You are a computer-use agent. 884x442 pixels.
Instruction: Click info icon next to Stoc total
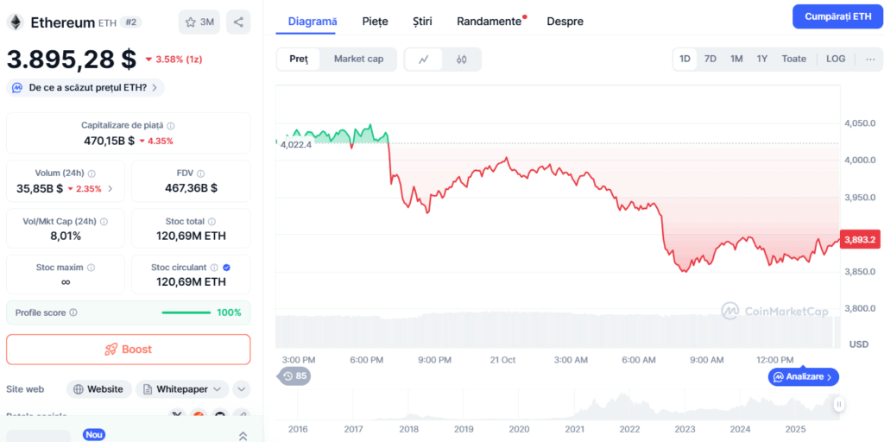coord(212,222)
